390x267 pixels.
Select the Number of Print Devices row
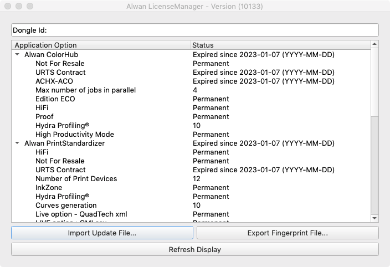tap(191, 179)
